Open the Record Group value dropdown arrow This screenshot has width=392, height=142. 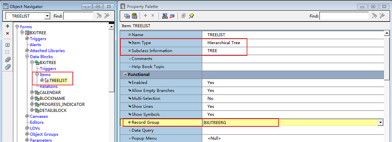click(x=381, y=122)
